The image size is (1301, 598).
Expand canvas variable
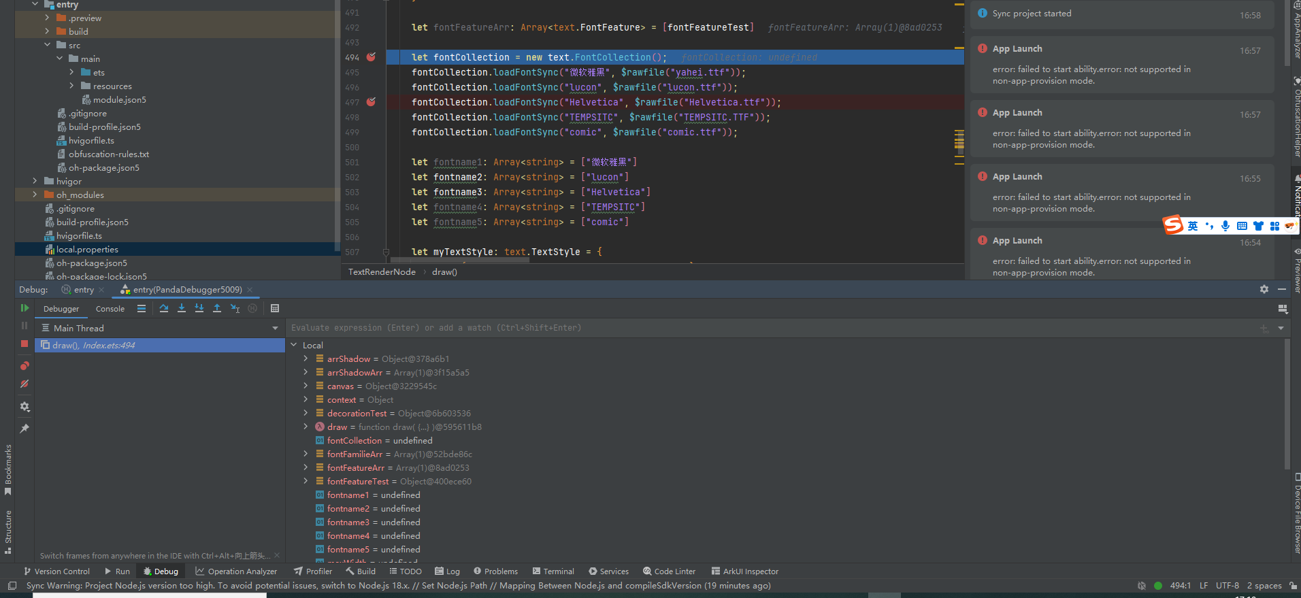click(306, 386)
